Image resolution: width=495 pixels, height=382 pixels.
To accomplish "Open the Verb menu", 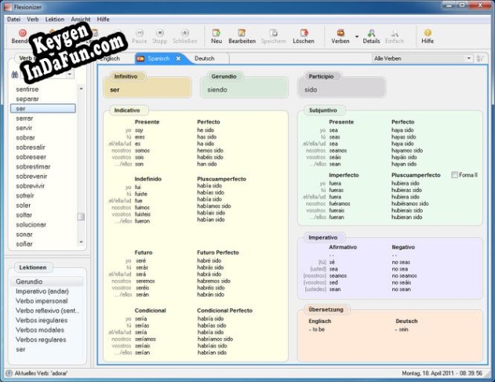I will pyautogui.click(x=32, y=20).
